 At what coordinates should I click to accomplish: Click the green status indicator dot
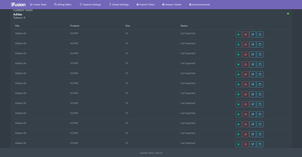click(x=288, y=14)
